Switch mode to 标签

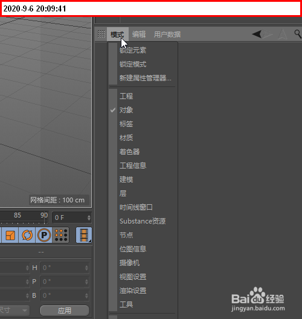pos(126,124)
